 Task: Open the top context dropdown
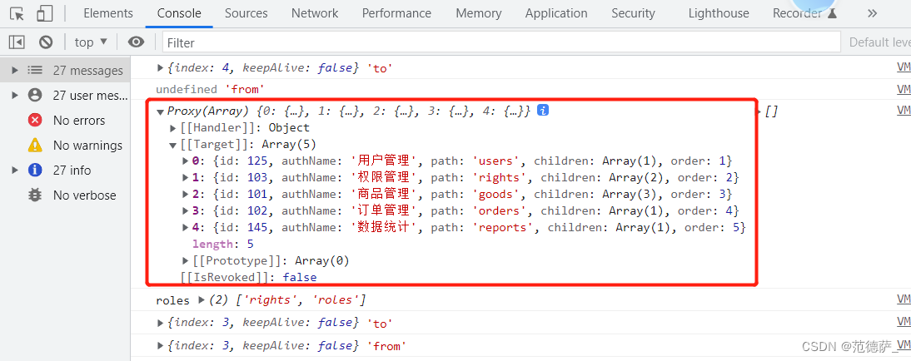coord(92,42)
